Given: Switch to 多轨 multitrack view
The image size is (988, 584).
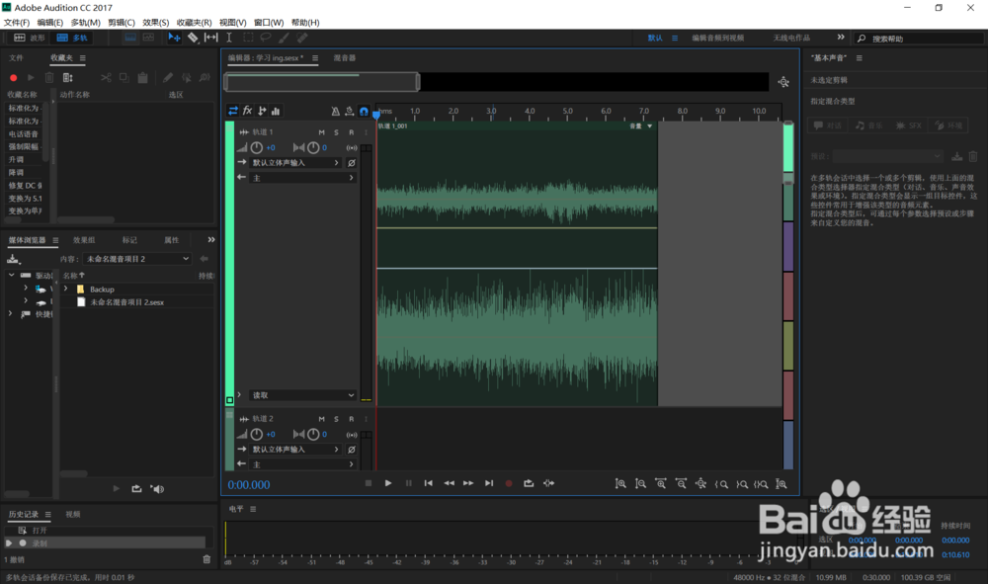Looking at the screenshot, I should tap(72, 38).
